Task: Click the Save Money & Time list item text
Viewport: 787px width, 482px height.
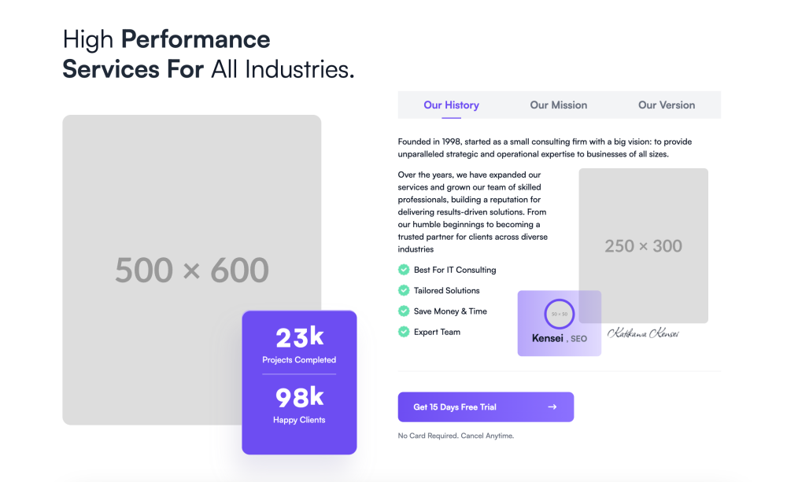Action: tap(450, 311)
